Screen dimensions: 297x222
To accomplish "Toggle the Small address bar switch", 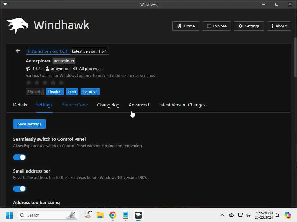I will click(19, 189).
